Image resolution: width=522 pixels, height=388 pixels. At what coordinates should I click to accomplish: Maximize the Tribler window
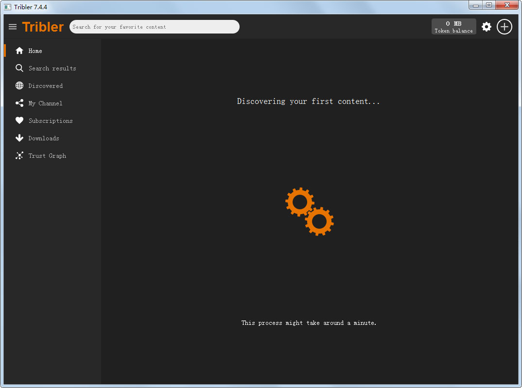(488, 5)
